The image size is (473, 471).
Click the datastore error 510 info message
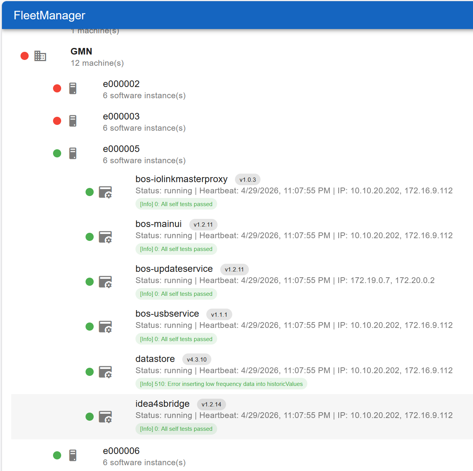pos(221,384)
